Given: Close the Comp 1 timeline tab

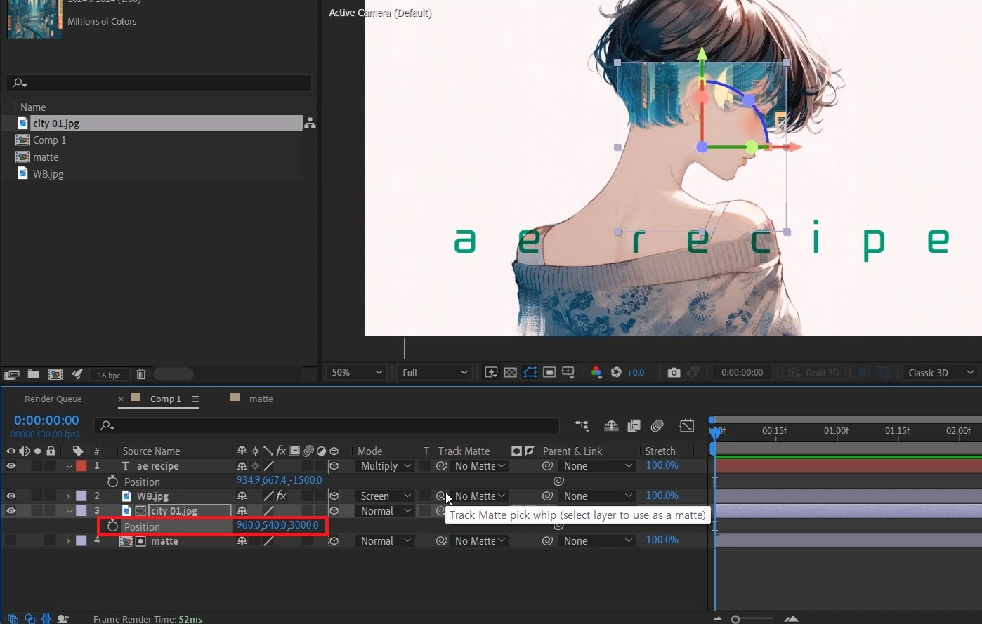Looking at the screenshot, I should pyautogui.click(x=121, y=399).
